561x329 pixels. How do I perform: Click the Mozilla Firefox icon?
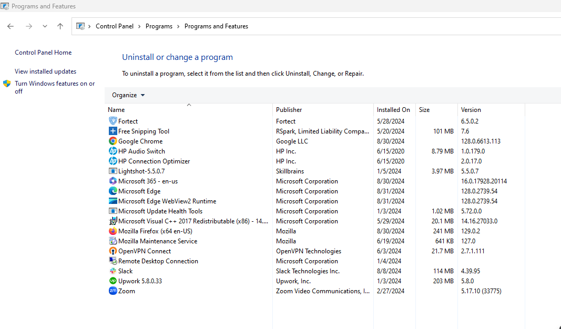point(112,231)
